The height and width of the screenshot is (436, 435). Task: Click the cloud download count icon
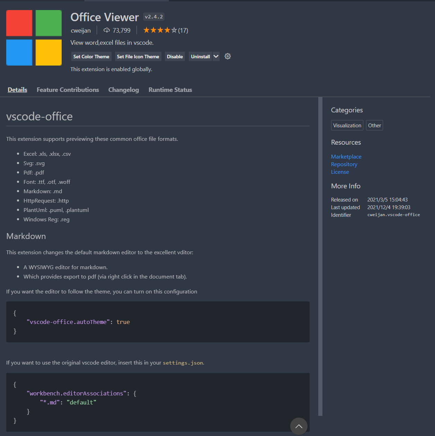point(107,30)
